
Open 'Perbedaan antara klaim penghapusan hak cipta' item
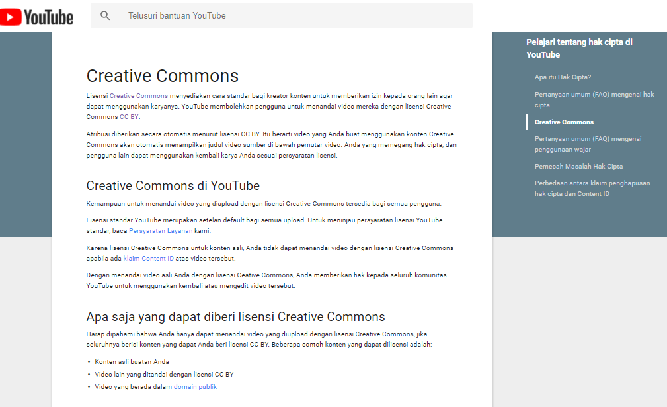tap(592, 188)
